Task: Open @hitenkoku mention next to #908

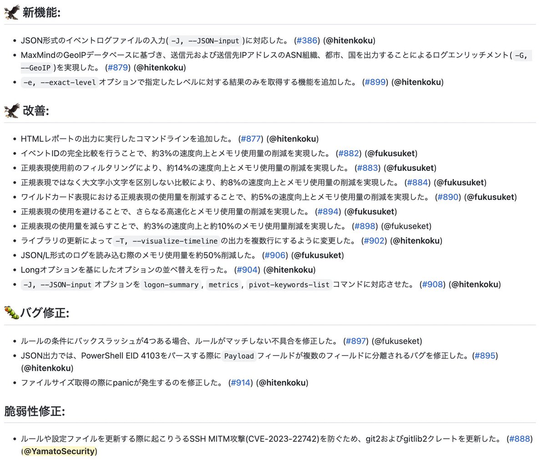Action: pyautogui.click(x=475, y=285)
